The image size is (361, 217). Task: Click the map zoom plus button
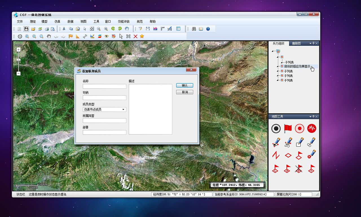(x=18, y=49)
